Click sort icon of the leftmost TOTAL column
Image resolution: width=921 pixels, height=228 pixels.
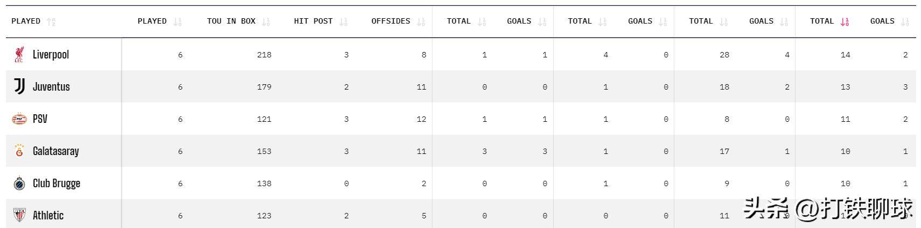click(x=482, y=21)
